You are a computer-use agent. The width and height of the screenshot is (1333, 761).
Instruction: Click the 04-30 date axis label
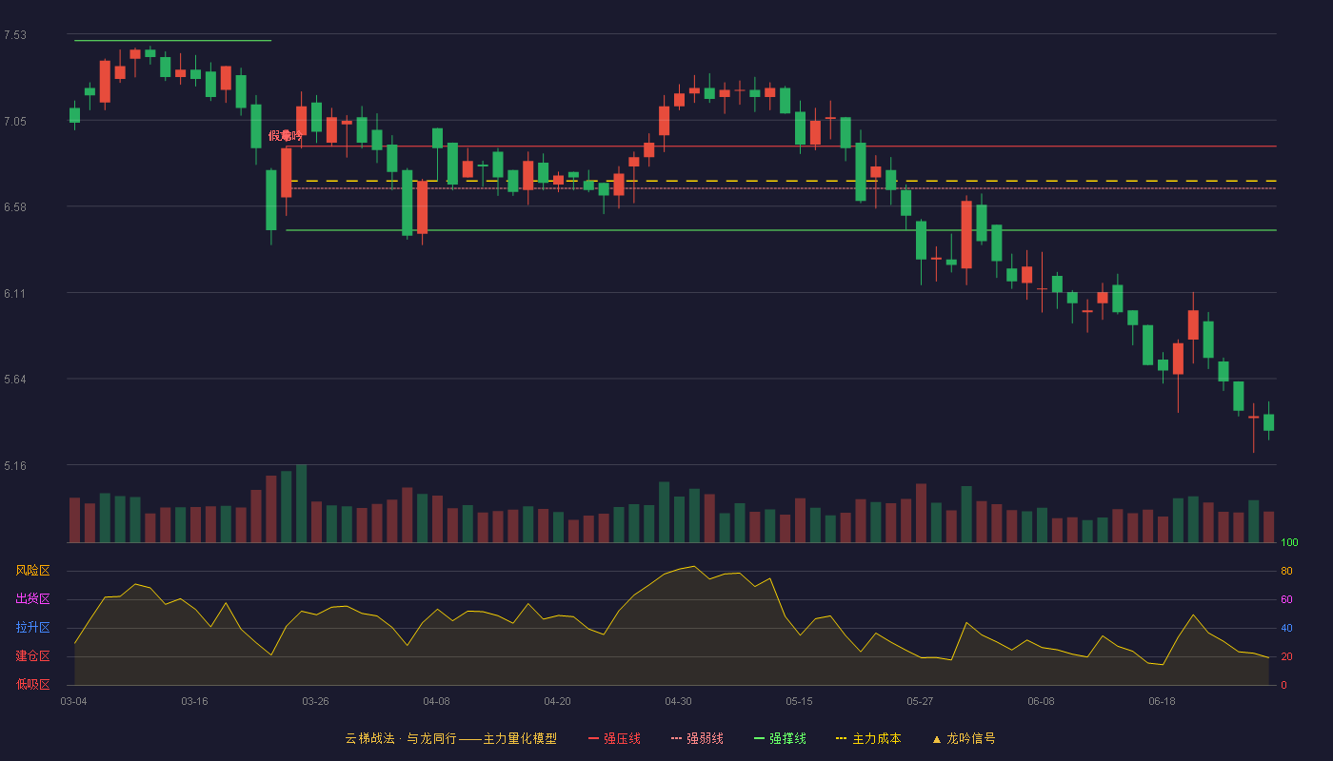coord(678,701)
